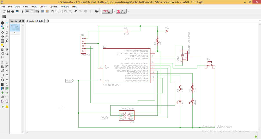Viewport: 261px width, 139px height.
Task: Select the Miter tool
Action: 7,66
